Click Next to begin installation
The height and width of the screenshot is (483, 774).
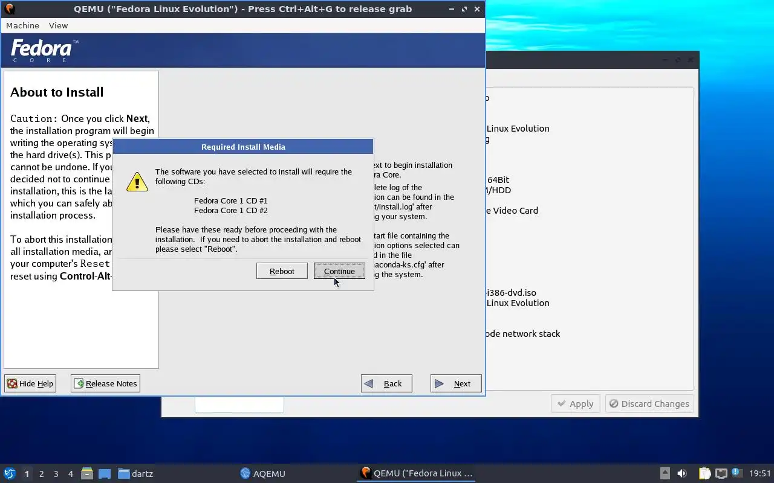pos(456,383)
